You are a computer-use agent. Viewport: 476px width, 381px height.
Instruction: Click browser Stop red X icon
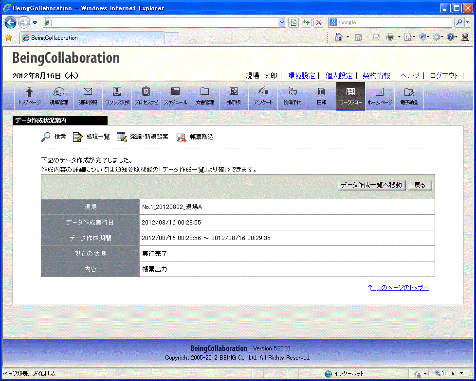pyautogui.click(x=318, y=22)
